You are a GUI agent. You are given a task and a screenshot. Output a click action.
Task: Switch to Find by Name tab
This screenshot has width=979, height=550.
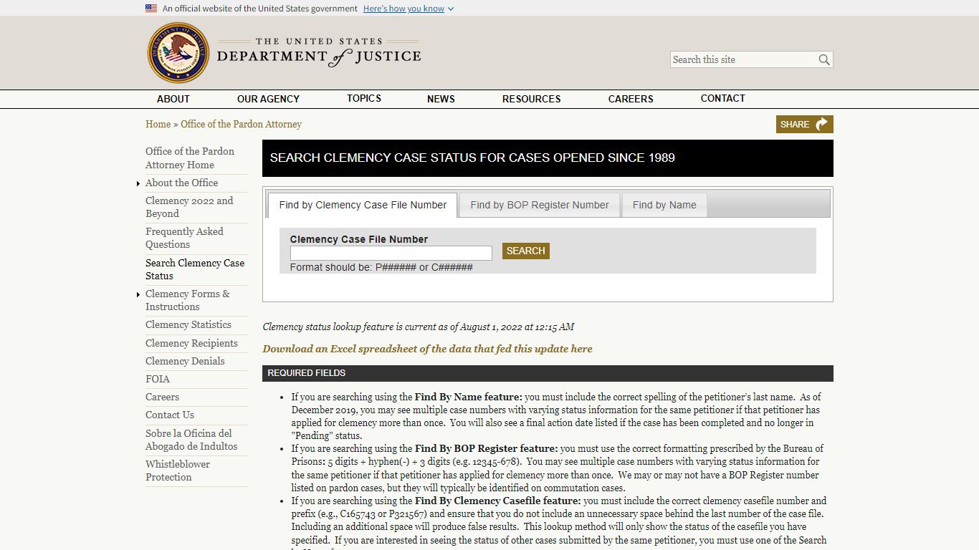click(664, 205)
